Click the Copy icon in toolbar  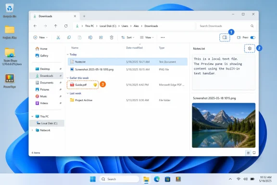69,38
